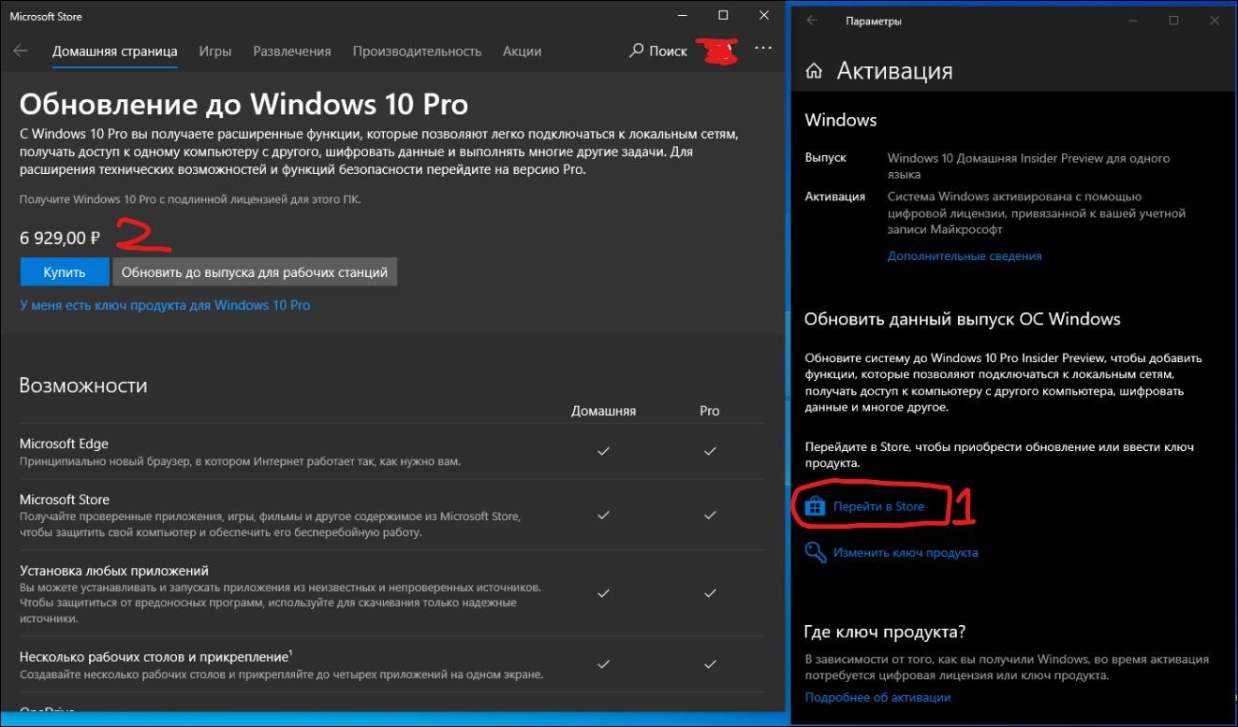Click Домашняя checkmark for Microsoft Store row

coord(603,515)
